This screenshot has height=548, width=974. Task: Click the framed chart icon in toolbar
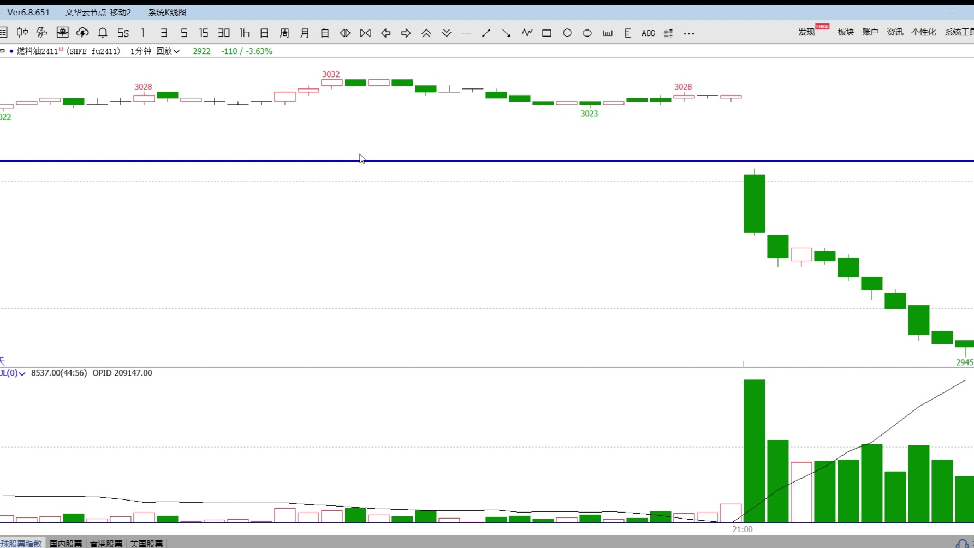[x=62, y=33]
